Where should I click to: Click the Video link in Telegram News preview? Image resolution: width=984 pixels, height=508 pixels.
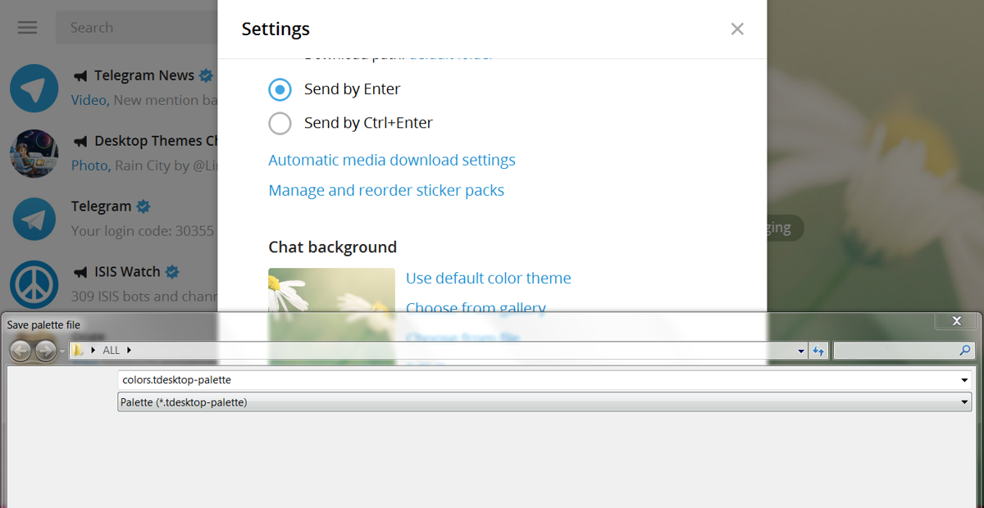point(89,100)
